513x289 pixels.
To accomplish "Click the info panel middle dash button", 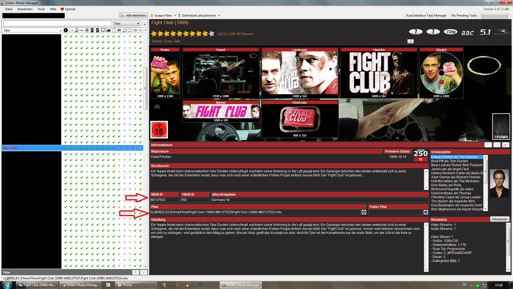I will coord(497,145).
